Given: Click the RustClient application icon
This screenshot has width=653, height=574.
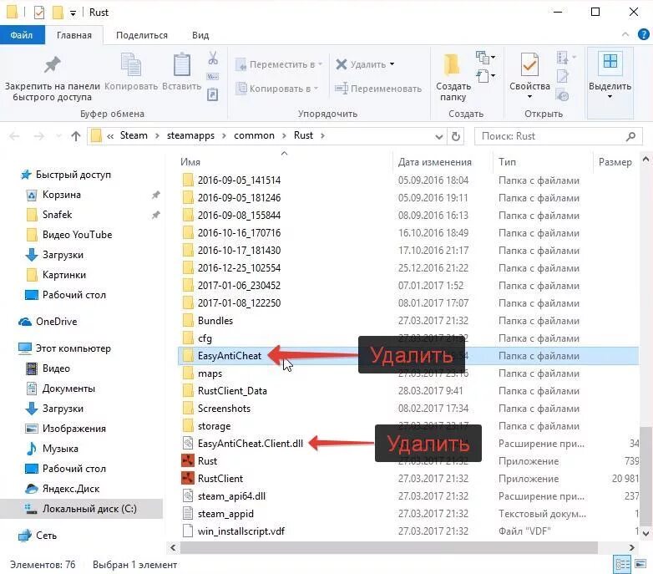Looking at the screenshot, I should pyautogui.click(x=188, y=478).
